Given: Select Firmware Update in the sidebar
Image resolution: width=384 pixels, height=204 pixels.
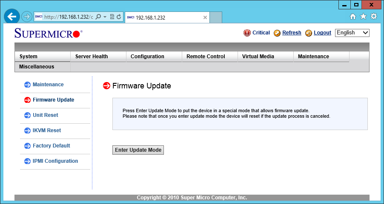Looking at the screenshot, I should point(53,100).
